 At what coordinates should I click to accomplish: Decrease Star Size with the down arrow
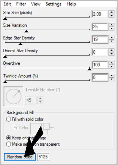coord(111,16)
